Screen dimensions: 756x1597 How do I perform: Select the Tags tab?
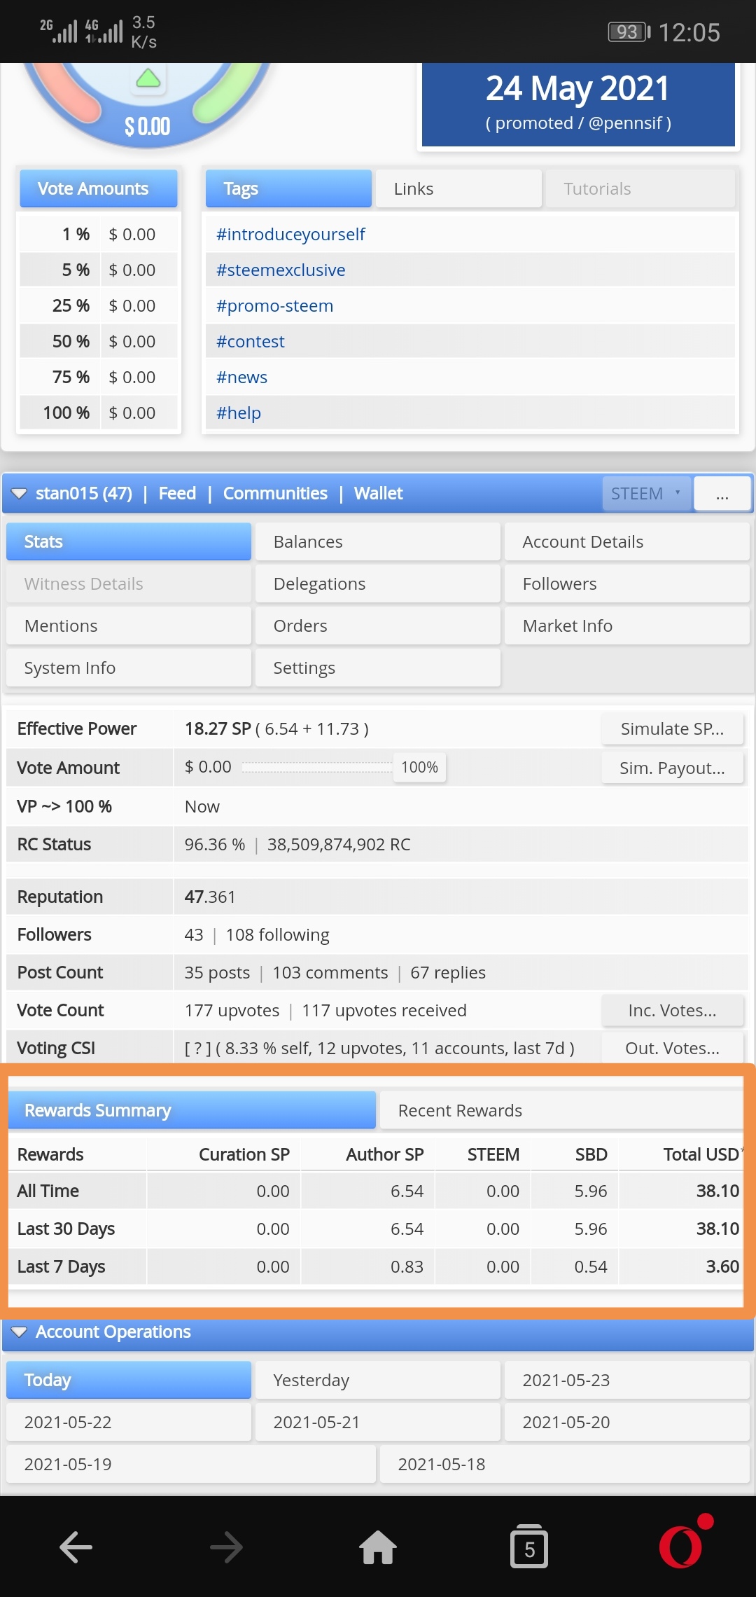pos(288,188)
